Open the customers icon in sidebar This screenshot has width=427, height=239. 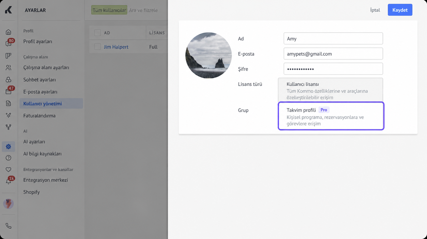[8, 79]
